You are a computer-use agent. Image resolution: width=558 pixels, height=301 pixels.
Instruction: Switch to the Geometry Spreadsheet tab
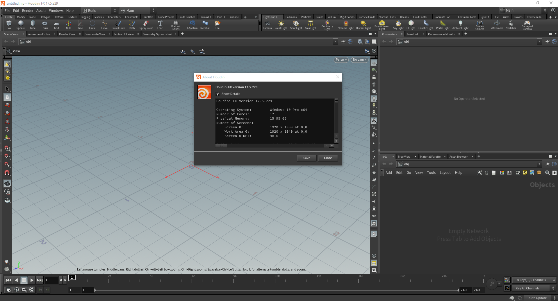pos(158,34)
